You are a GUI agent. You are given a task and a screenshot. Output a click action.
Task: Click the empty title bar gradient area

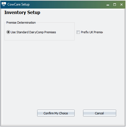(x=68, y=4)
